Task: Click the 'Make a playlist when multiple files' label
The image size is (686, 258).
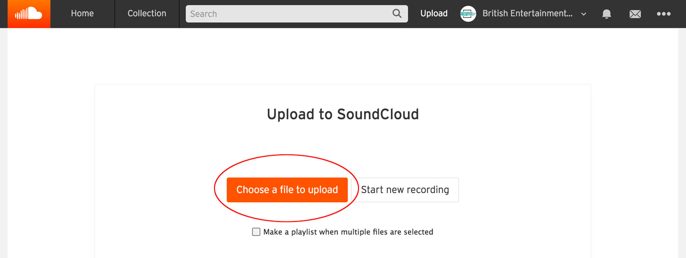Action: click(348, 232)
